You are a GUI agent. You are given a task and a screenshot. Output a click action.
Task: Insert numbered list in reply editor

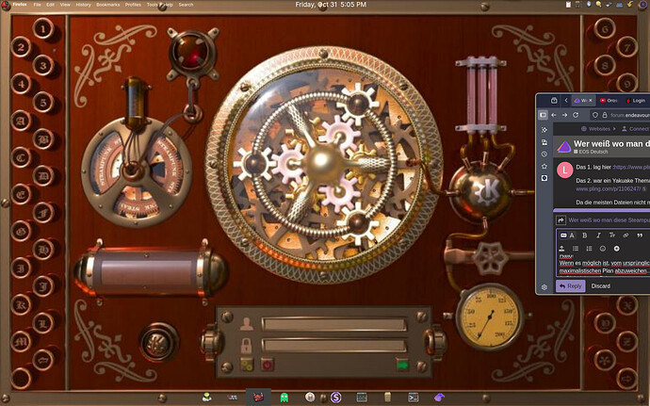(x=589, y=249)
